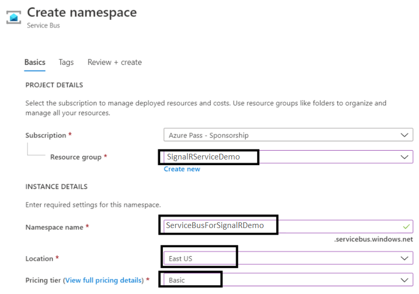
Task: Click the Namespace name field label
Action: (54, 227)
